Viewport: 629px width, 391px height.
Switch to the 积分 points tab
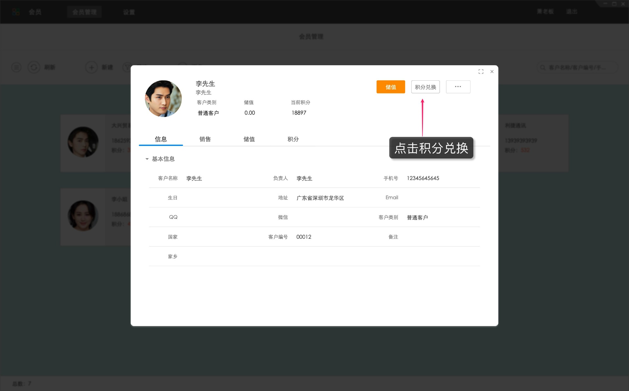pos(294,139)
